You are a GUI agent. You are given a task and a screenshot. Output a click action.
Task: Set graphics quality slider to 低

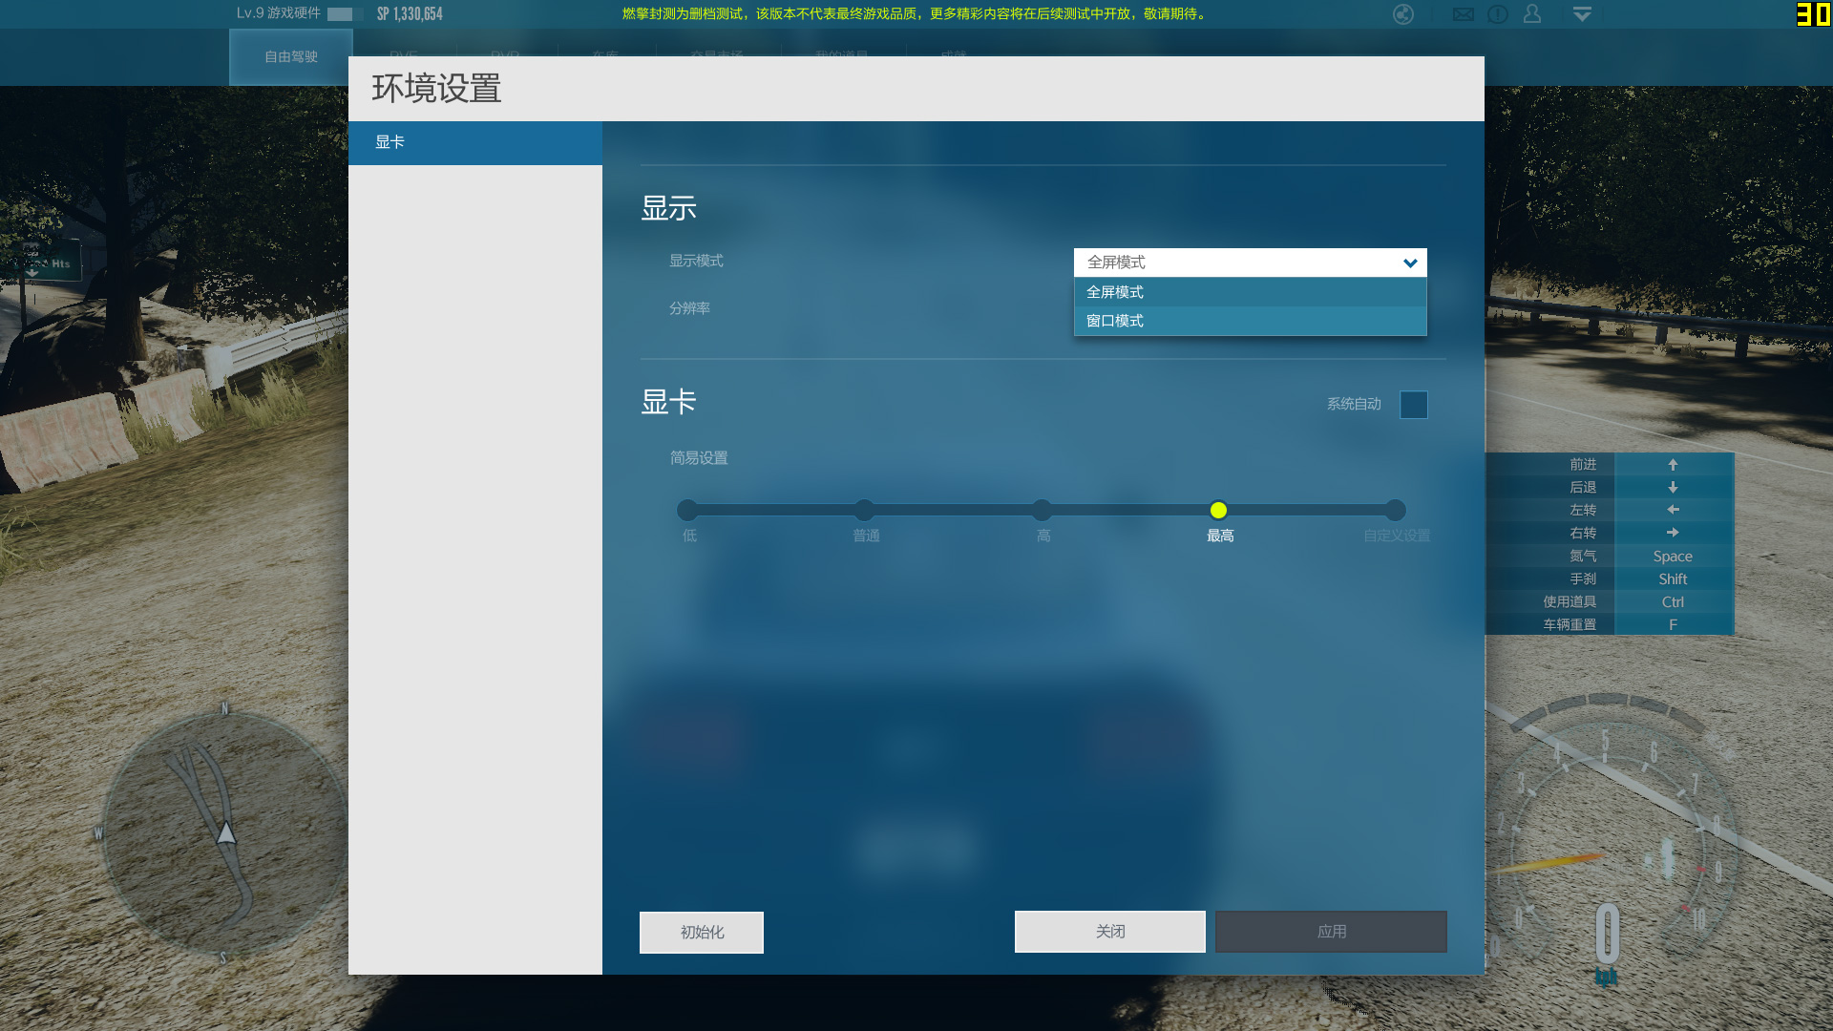687,511
